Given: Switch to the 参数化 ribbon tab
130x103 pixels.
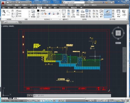Looking at the screenshot, I should tap(25, 8).
